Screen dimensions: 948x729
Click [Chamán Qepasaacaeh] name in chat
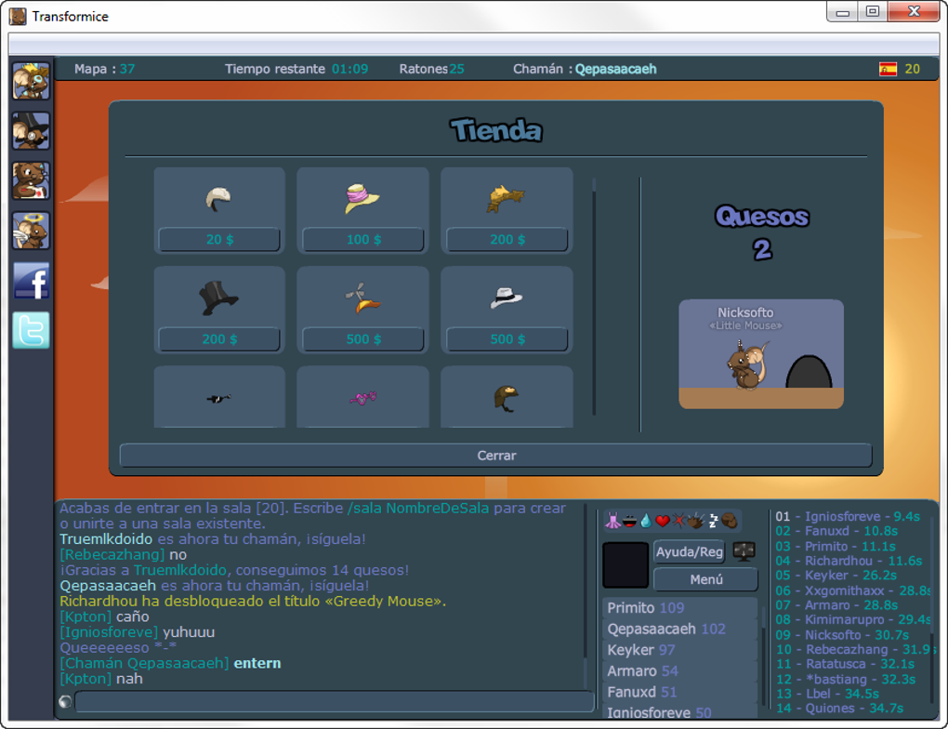(144, 663)
